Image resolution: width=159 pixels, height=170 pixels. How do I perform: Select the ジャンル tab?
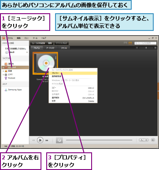(64, 48)
